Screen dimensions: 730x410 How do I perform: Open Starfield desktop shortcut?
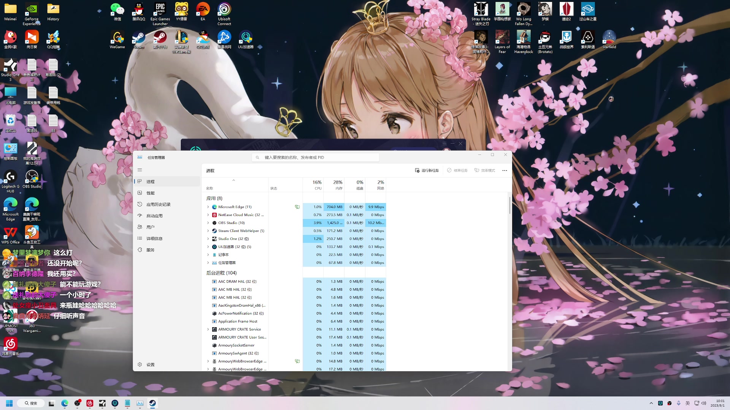(x=609, y=40)
